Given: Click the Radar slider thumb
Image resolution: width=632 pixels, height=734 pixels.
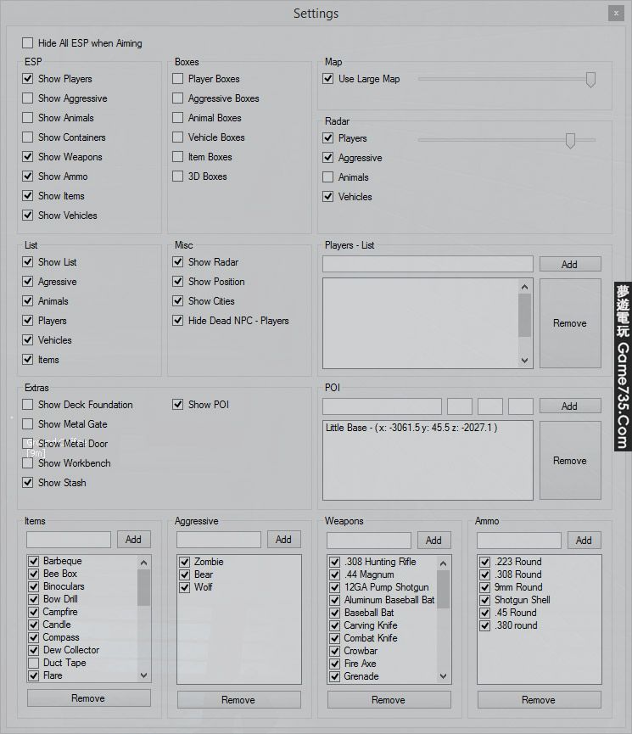Looking at the screenshot, I should tap(570, 140).
